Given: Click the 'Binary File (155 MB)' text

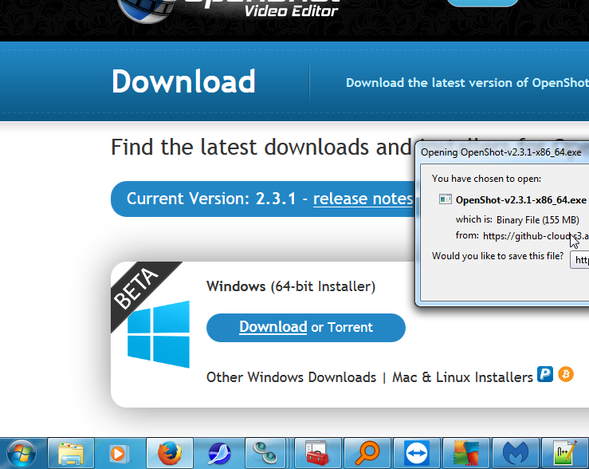Looking at the screenshot, I should tap(537, 220).
